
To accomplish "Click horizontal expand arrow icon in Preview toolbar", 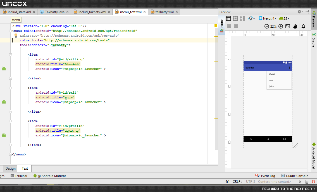I will point(229,26).
